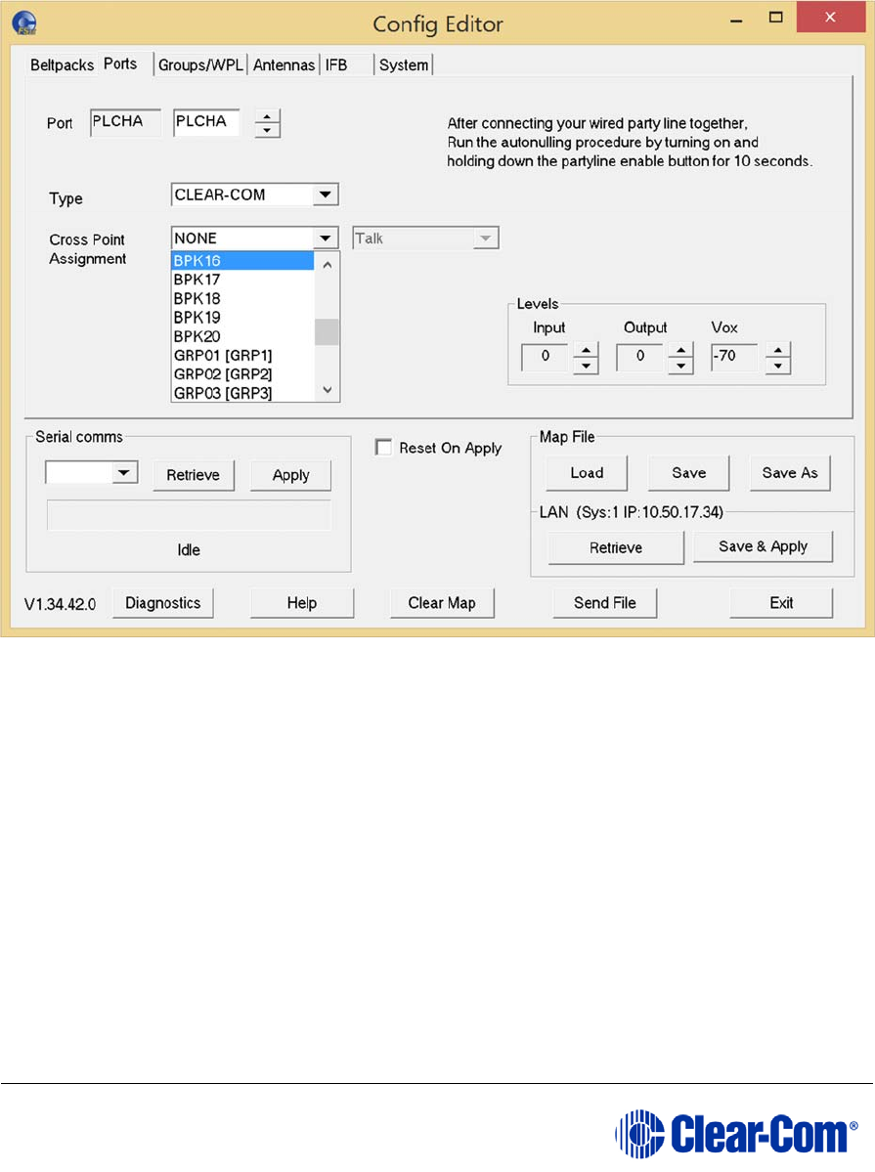The height and width of the screenshot is (1172, 875).
Task: Open the disabled Talk dropdown
Action: pyautogui.click(x=424, y=238)
